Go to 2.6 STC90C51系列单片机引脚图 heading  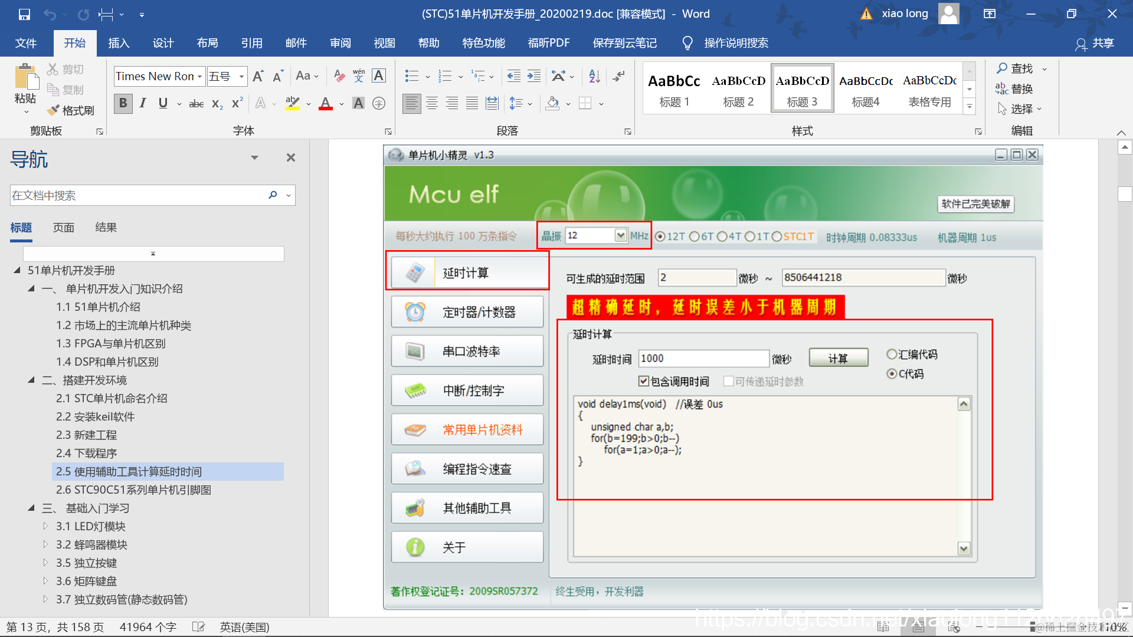click(133, 490)
